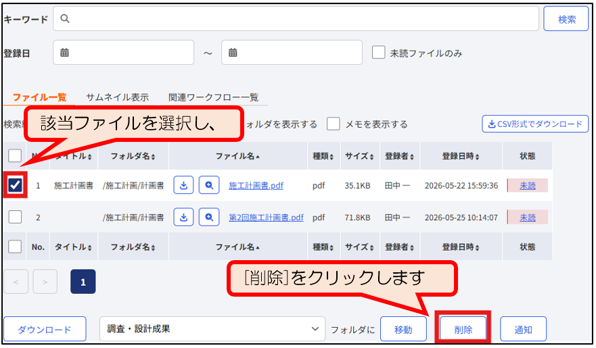596x348 pixels.
Task: Enable 未読ファイルのみ checkbox
Action: tap(379, 53)
